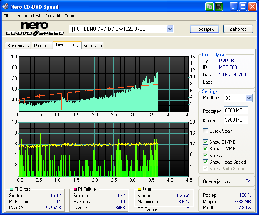
Task: Open the Uruchom test menu
Action: [x=27, y=16]
